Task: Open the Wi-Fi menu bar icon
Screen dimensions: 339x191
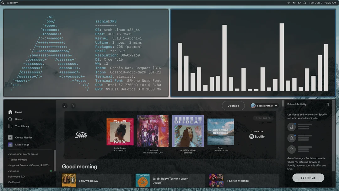Action: click(288, 3)
